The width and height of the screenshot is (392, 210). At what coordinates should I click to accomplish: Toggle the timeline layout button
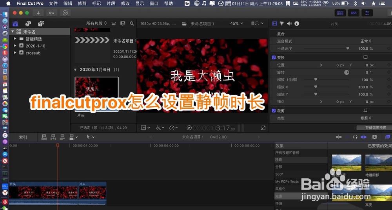click(354, 13)
